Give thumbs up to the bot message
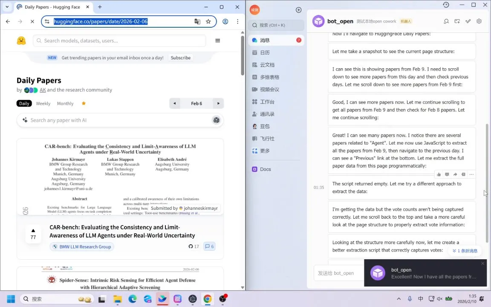 [439, 174]
